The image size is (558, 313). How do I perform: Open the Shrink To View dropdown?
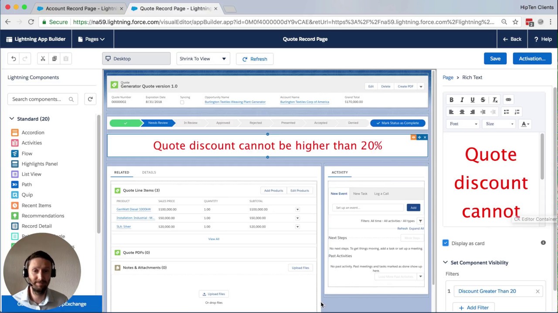pos(203,59)
